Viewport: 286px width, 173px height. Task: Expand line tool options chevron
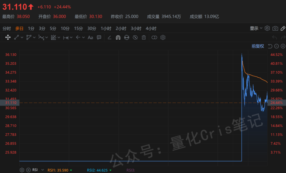tap(22, 37)
